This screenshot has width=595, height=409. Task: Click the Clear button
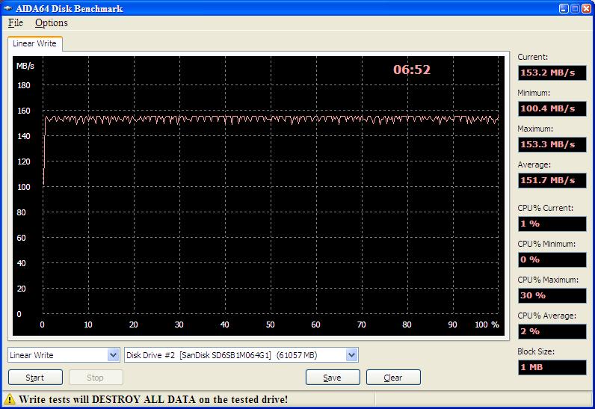tap(393, 378)
